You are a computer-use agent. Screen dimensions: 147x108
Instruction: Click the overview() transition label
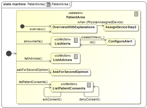(37, 29)
